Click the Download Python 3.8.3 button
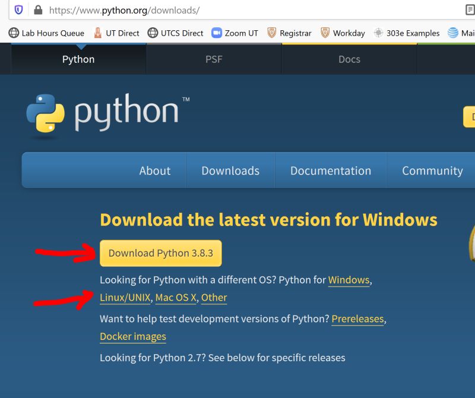475x398 pixels. click(x=160, y=253)
